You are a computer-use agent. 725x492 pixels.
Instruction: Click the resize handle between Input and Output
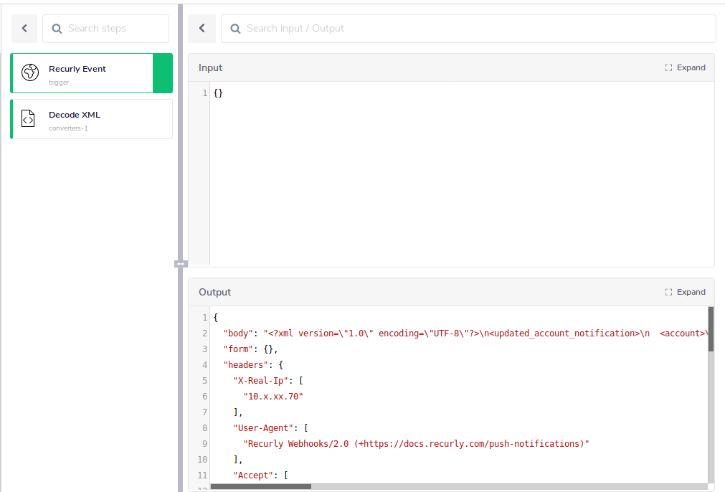(181, 264)
